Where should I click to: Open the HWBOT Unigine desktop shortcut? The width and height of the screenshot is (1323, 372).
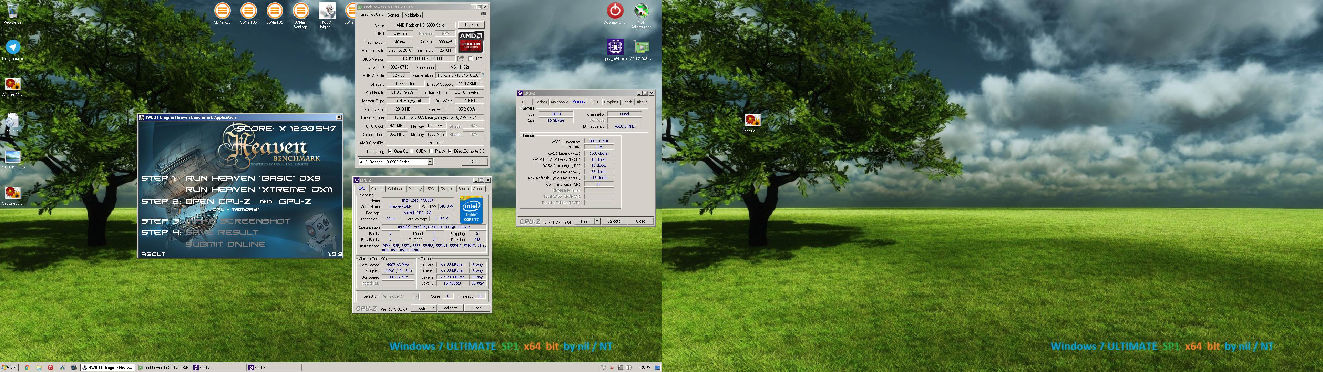pos(327,15)
